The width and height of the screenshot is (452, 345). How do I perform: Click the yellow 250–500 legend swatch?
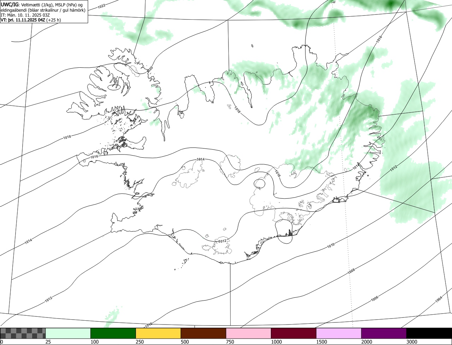coord(158,333)
